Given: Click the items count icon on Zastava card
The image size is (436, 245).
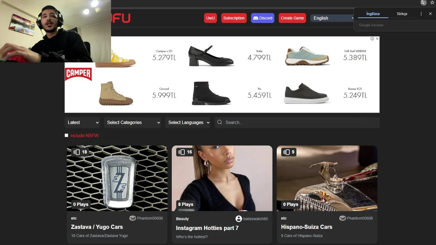Looking at the screenshot, I should tap(77, 152).
